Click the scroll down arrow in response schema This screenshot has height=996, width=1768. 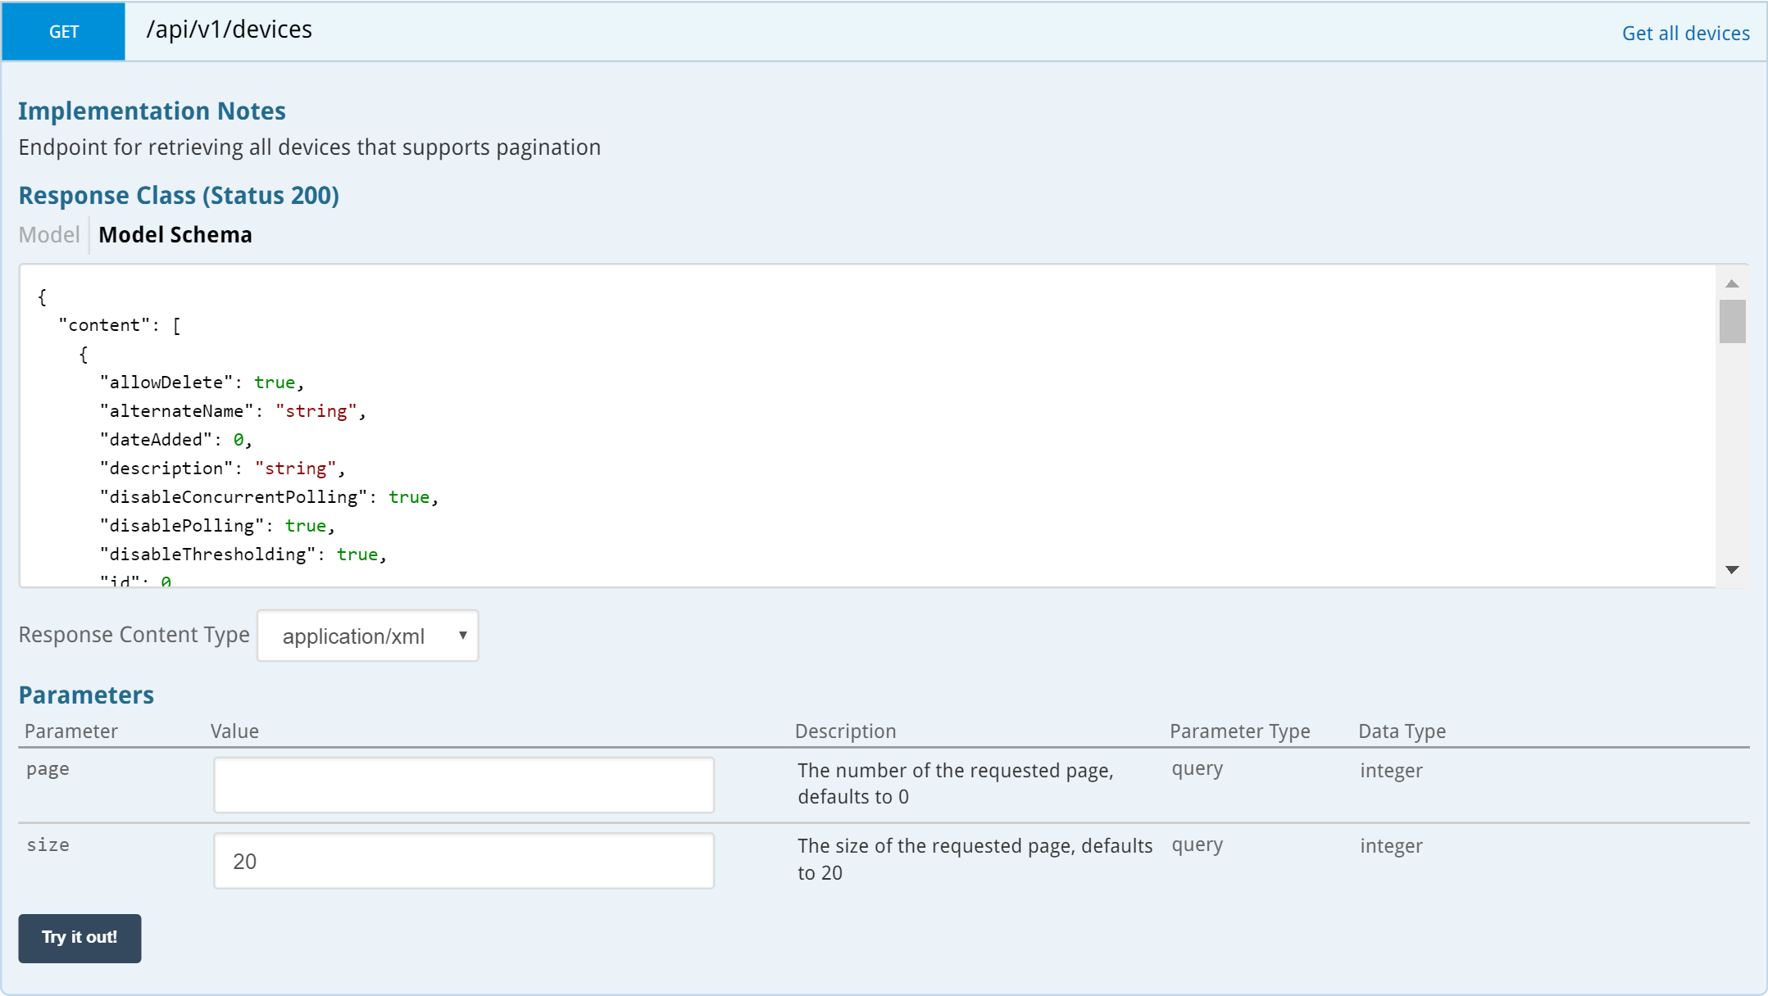point(1736,570)
